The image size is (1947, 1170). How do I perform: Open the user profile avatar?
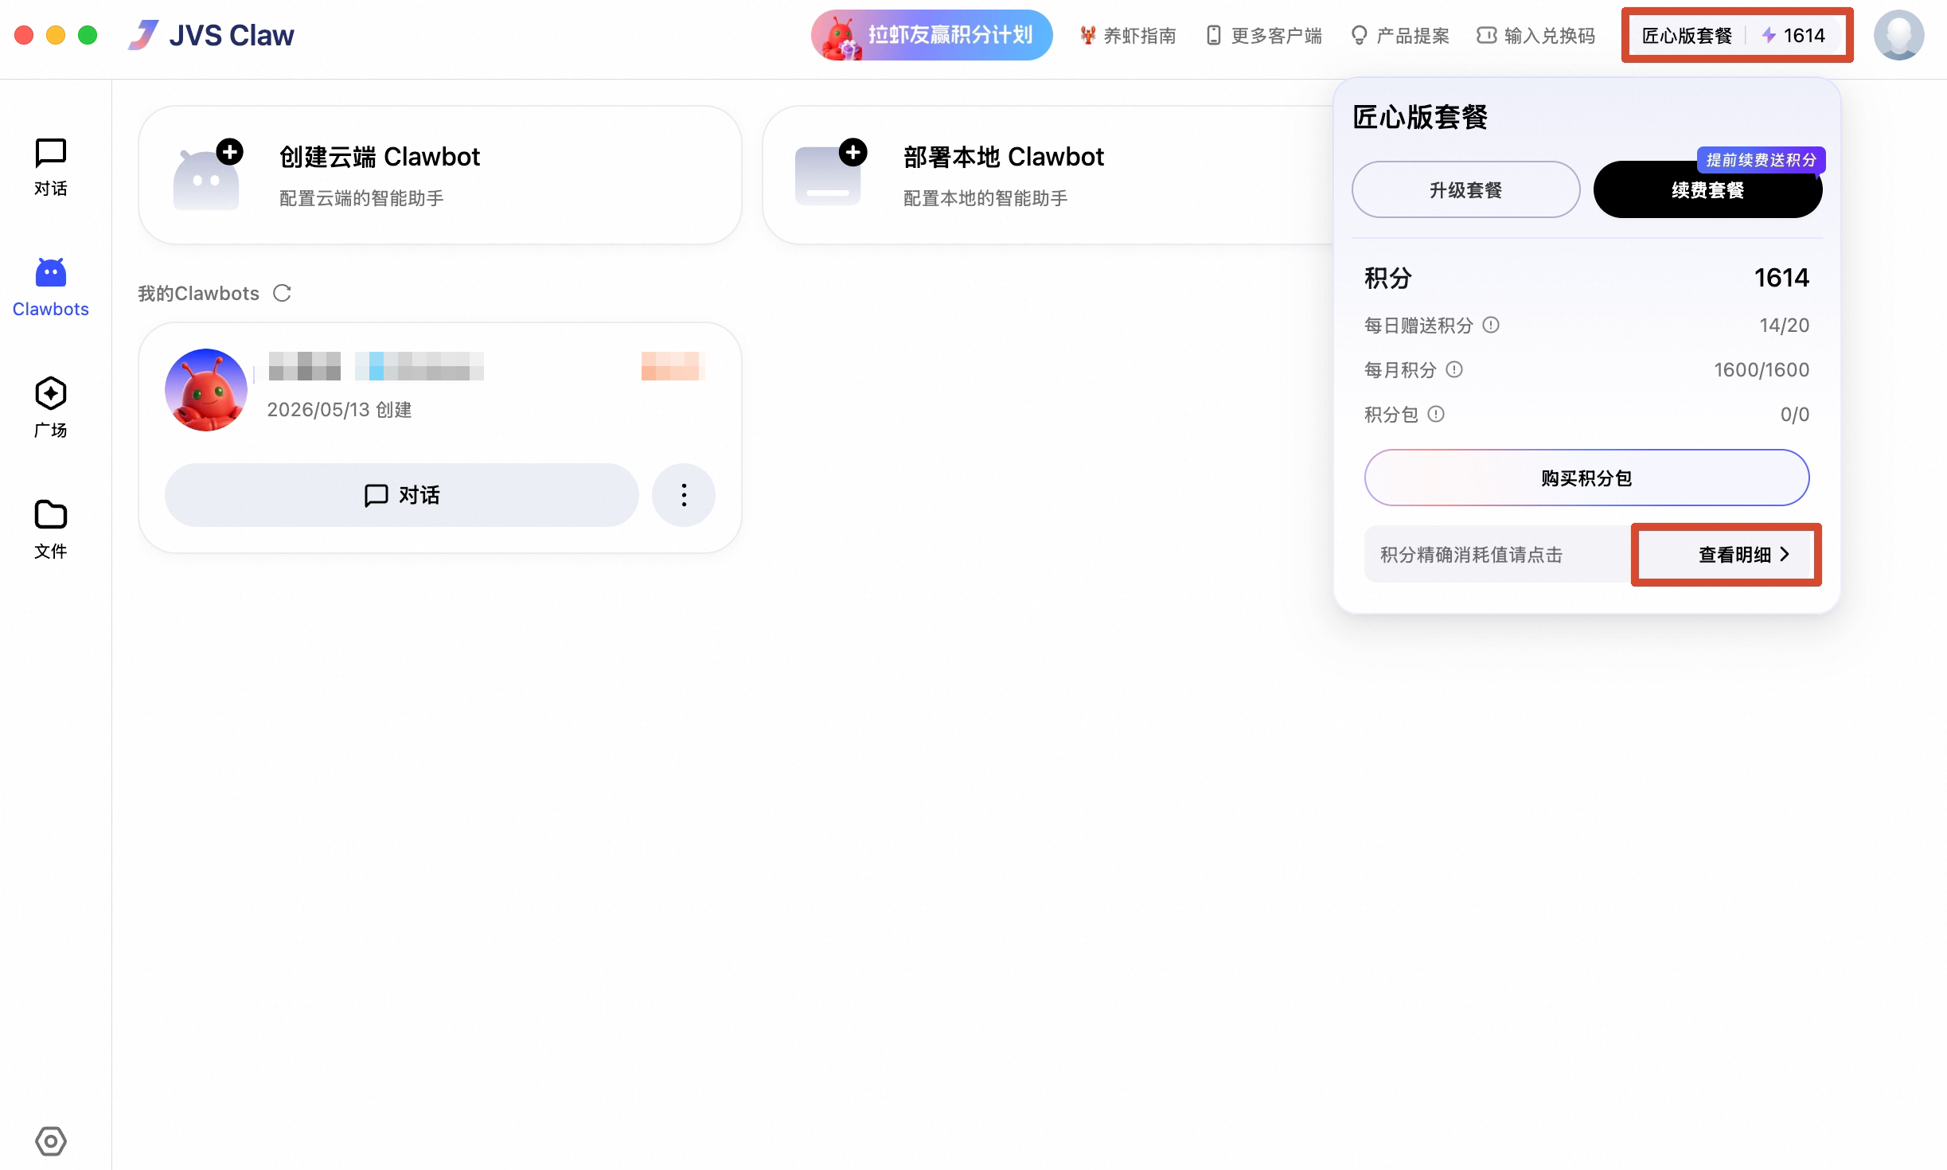[1898, 35]
